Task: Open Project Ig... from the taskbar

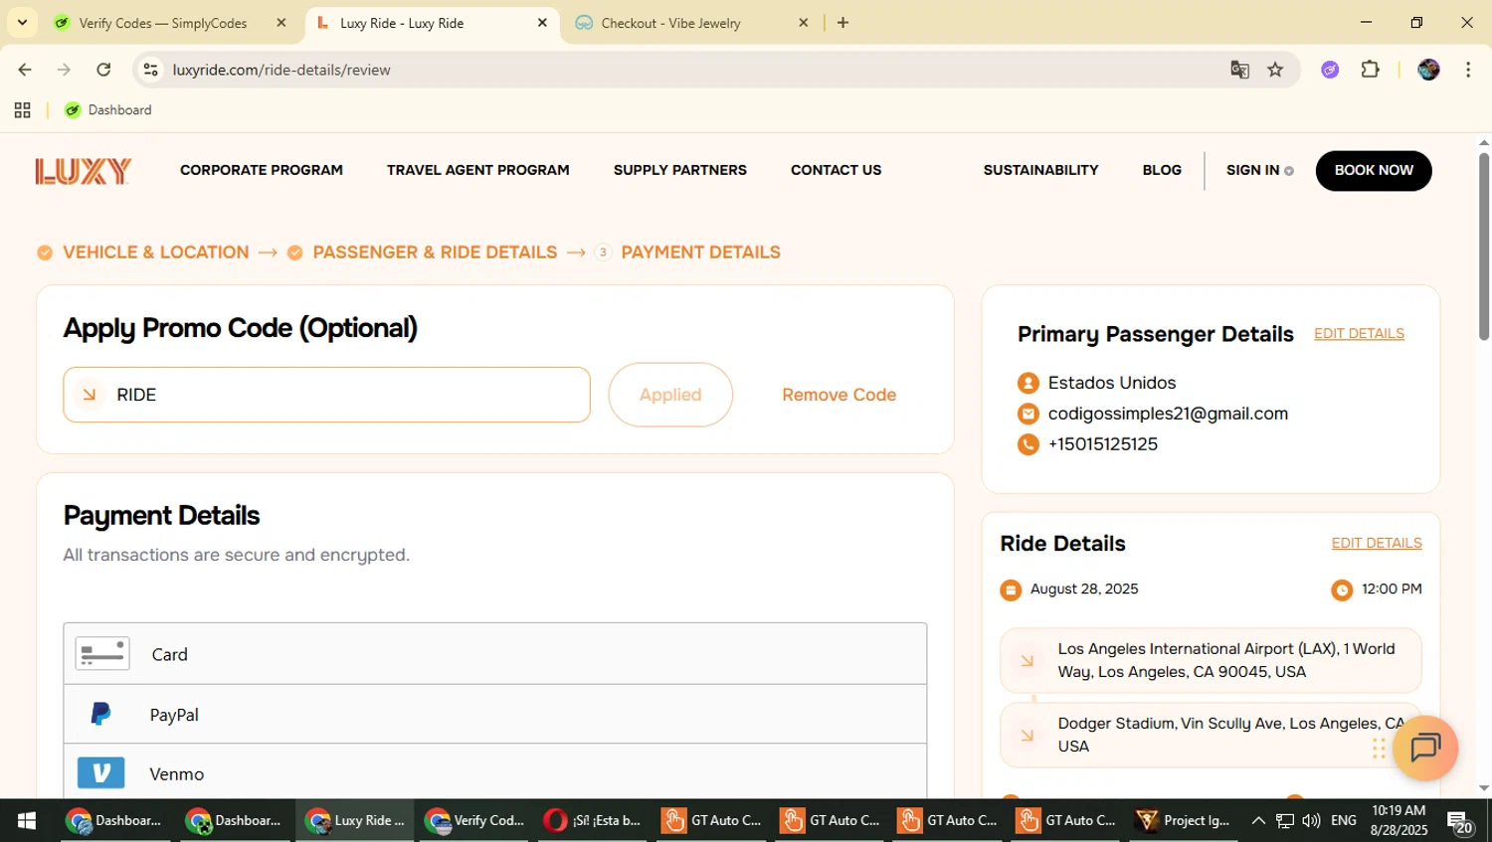Action: 1186,821
